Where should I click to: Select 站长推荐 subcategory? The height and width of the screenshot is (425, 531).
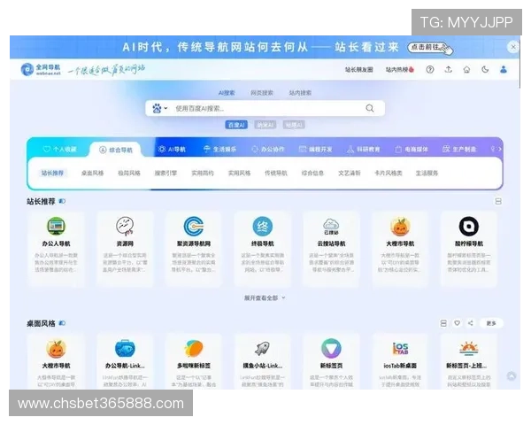pos(52,173)
